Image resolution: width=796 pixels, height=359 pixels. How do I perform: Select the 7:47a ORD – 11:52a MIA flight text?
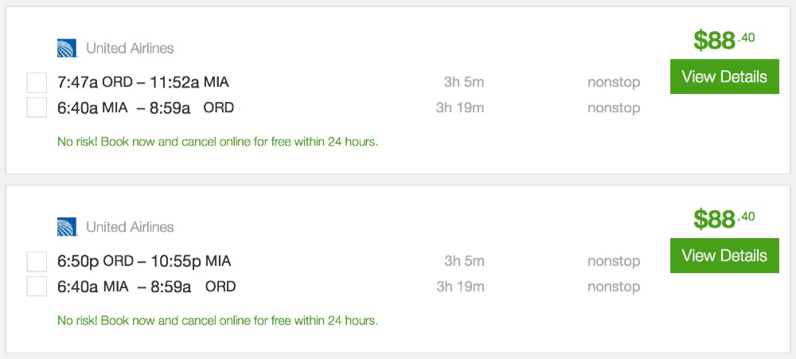click(143, 82)
